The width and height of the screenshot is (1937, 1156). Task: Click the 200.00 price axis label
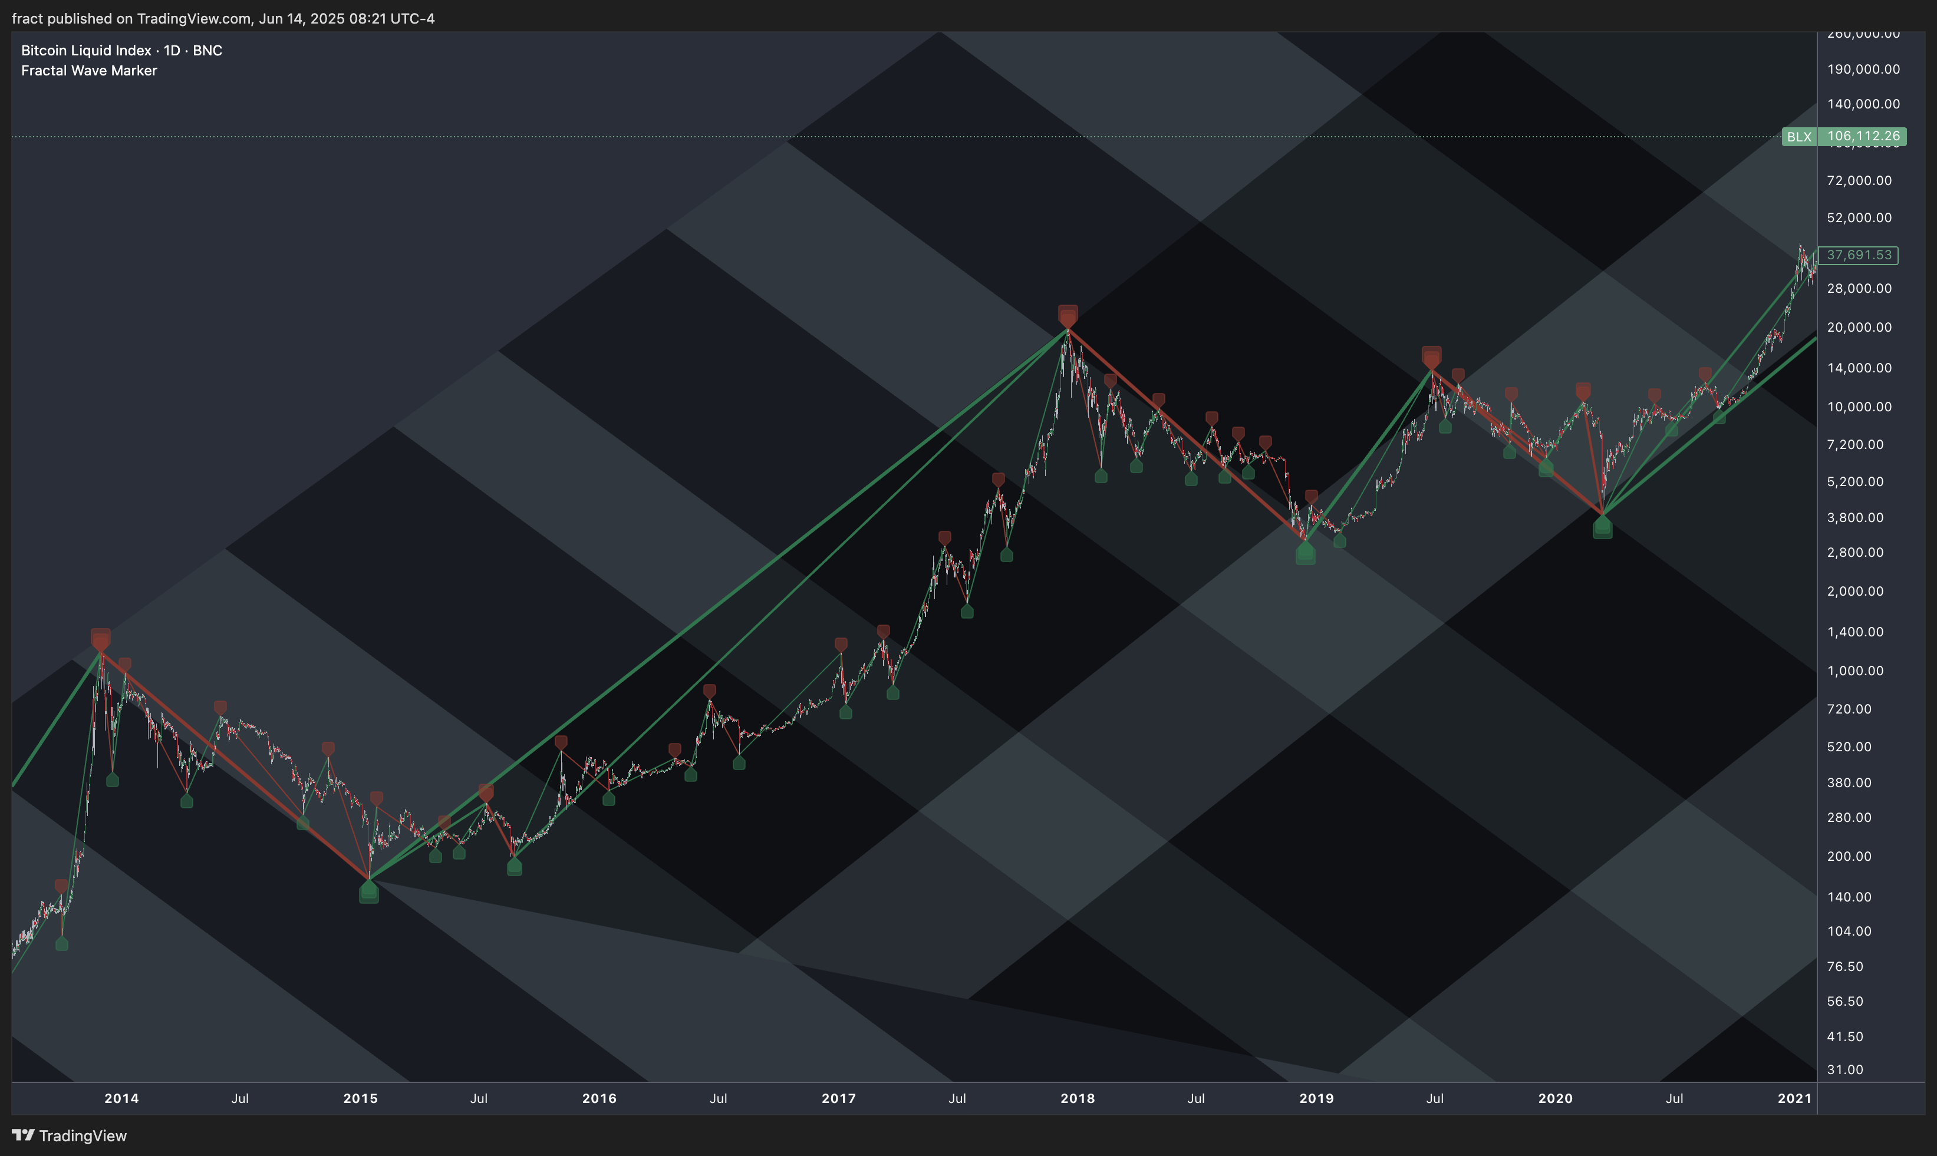click(1849, 856)
